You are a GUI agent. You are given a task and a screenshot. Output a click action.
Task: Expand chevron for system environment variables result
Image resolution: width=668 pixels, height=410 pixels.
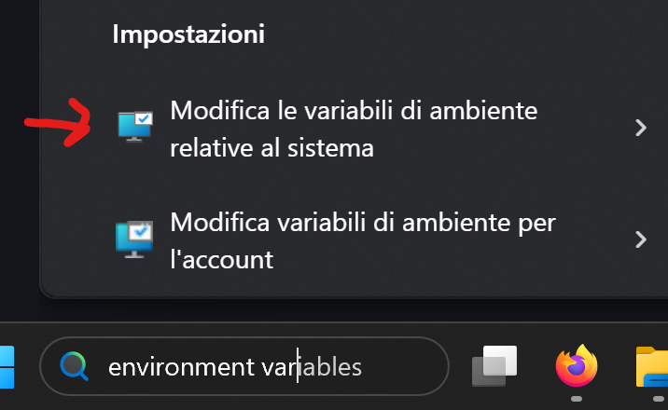coord(640,128)
